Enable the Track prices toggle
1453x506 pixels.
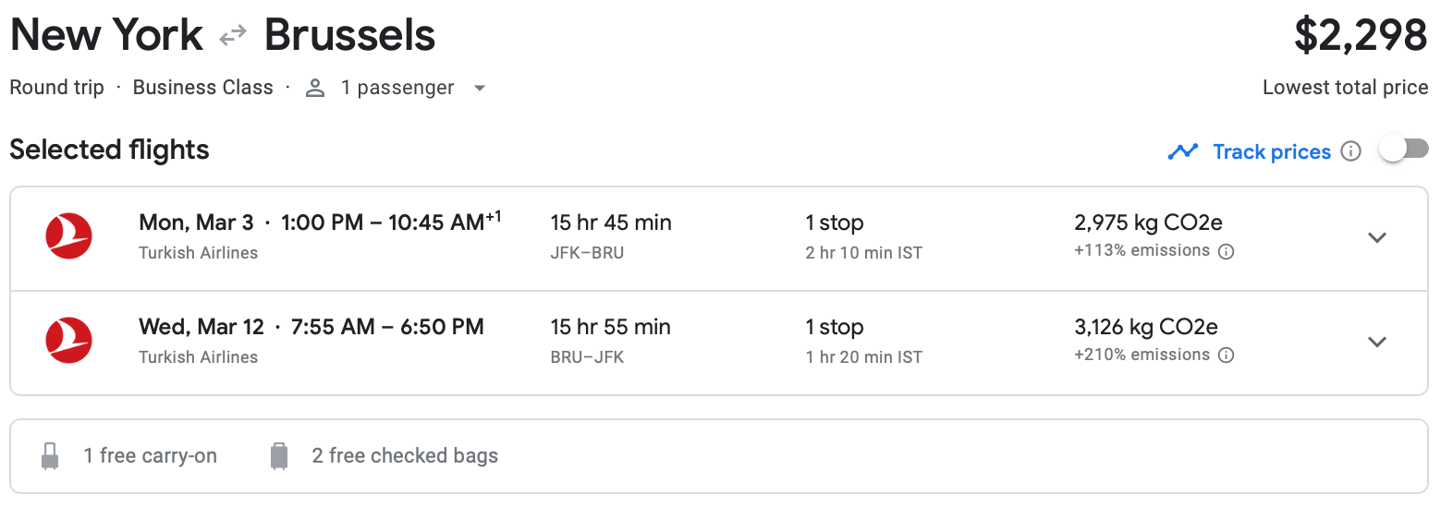pos(1403,150)
